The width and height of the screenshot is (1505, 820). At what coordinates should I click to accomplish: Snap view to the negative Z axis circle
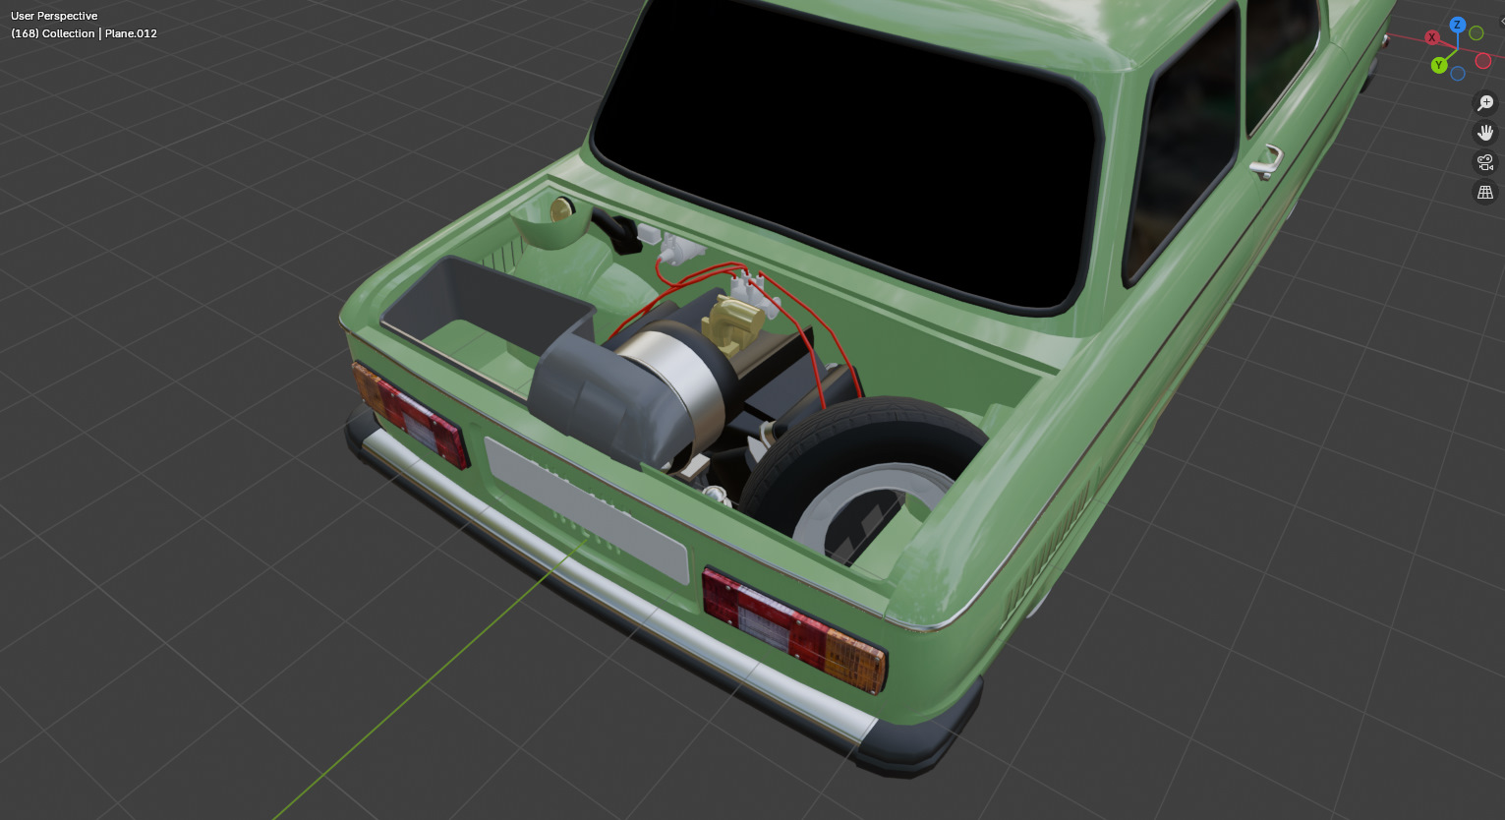pos(1458,73)
